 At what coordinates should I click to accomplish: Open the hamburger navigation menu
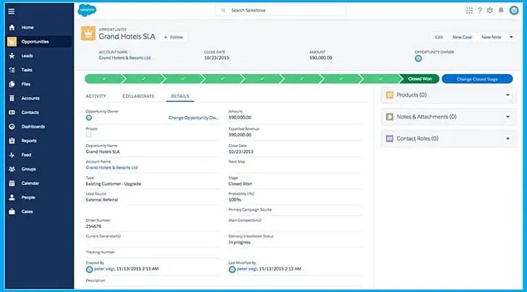[12, 12]
